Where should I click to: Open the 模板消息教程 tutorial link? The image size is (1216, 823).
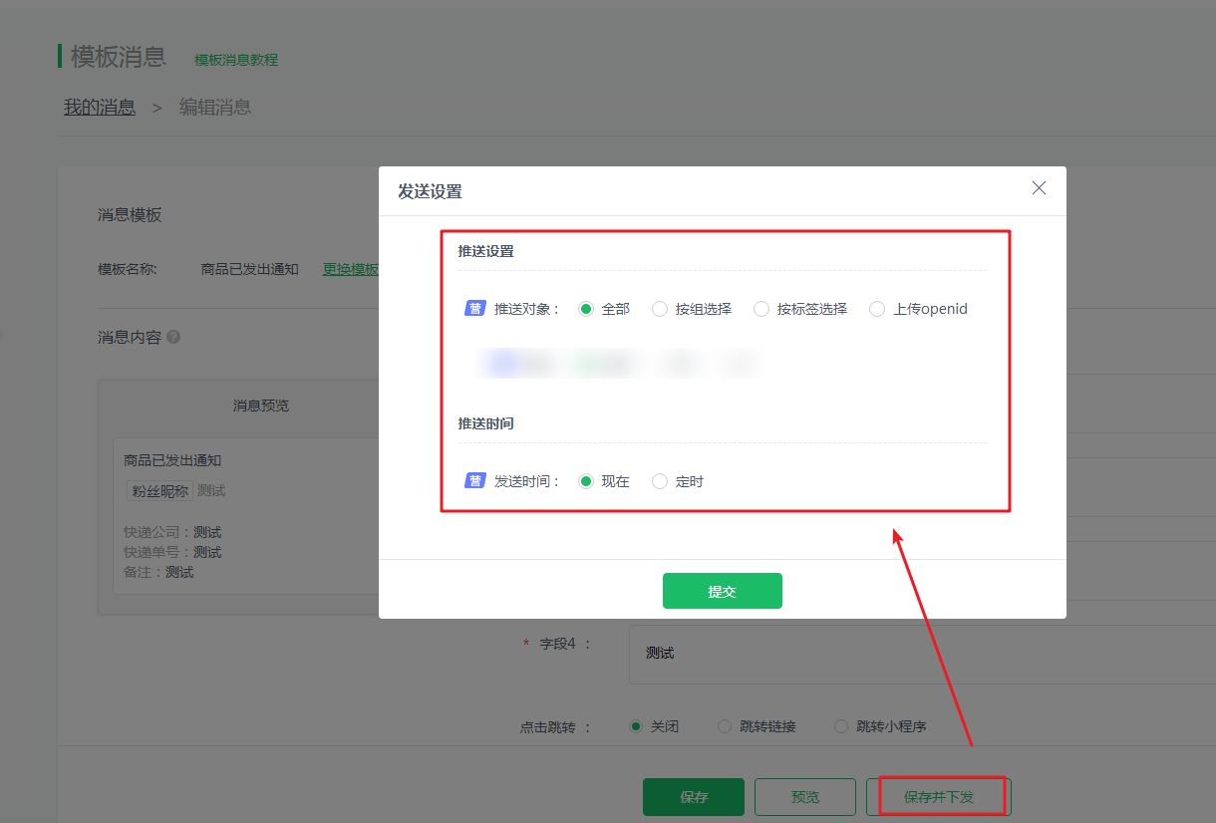(x=235, y=60)
